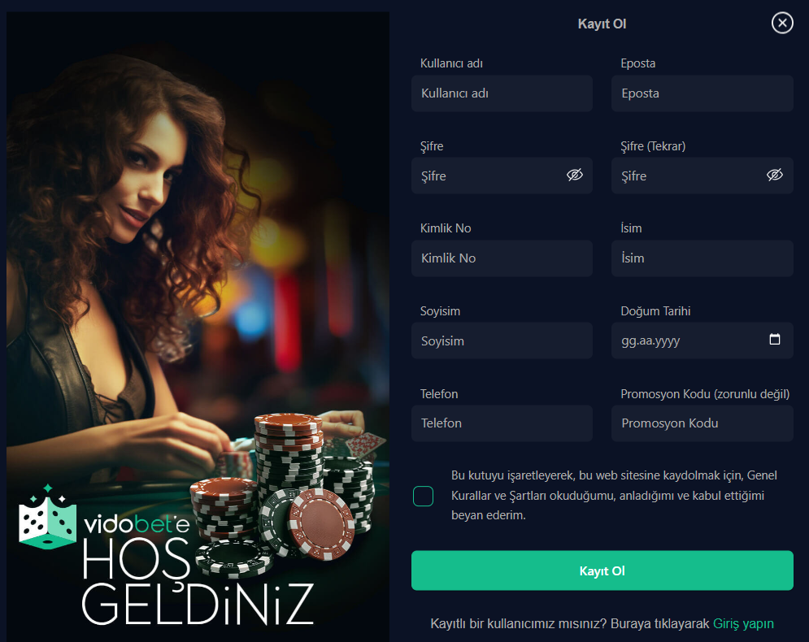Image resolution: width=809 pixels, height=642 pixels.
Task: Select the gg.aa.yyyy date field
Action: (x=702, y=341)
